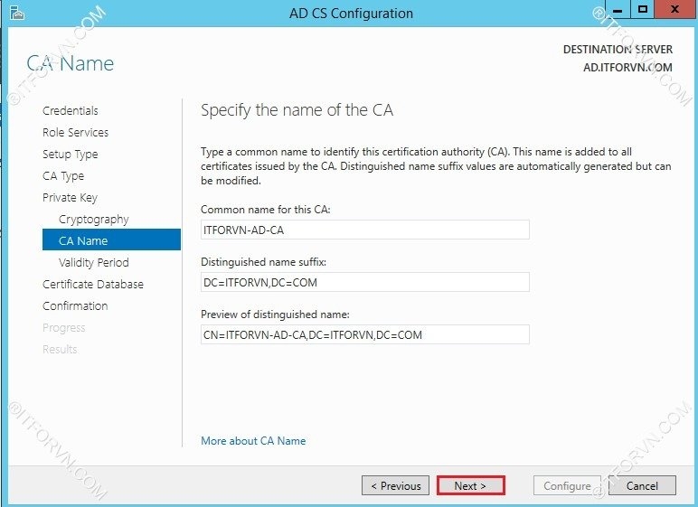
Task: Go to the Confirmation step
Action: (75, 306)
